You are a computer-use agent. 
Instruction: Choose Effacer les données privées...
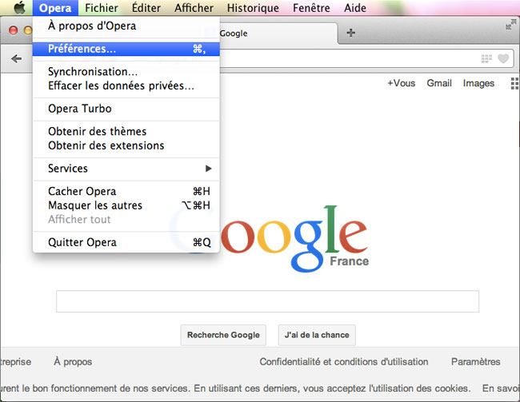pos(126,86)
